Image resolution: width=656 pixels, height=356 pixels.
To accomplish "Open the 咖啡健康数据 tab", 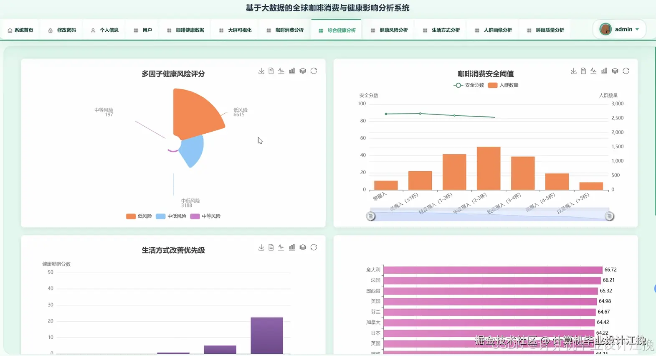I will pos(185,30).
